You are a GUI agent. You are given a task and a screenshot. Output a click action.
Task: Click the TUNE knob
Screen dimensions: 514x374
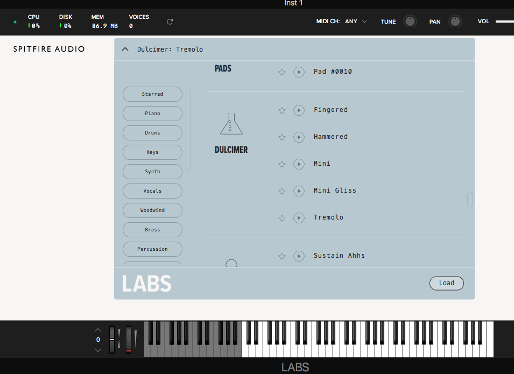tap(410, 22)
